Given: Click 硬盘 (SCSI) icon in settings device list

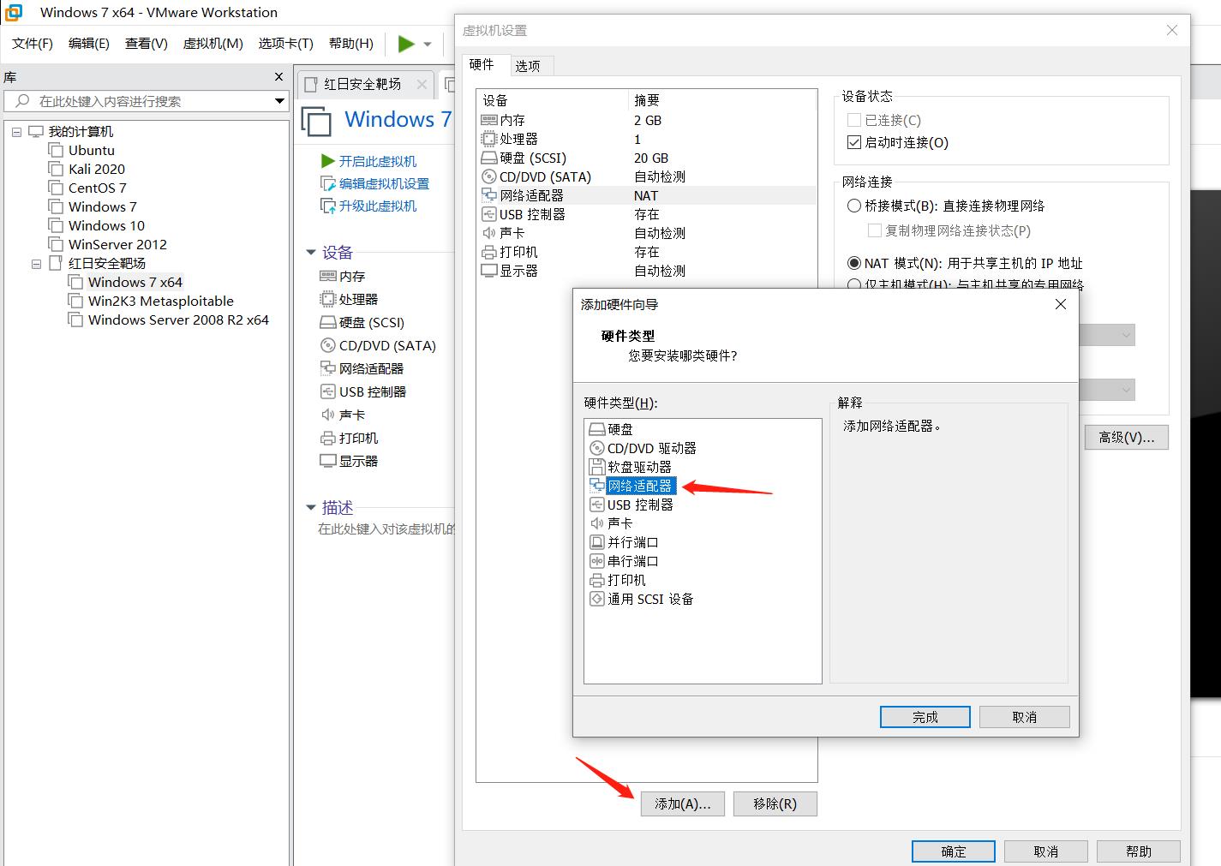Looking at the screenshot, I should pos(489,158).
